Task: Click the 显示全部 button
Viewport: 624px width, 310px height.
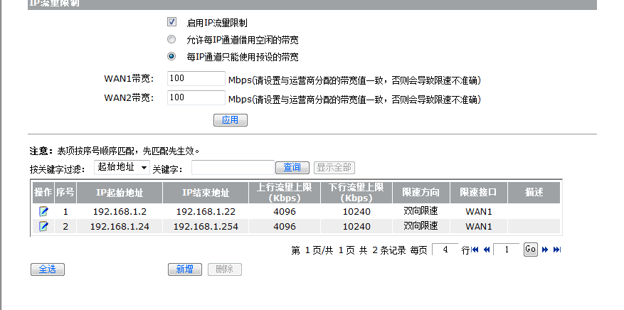Action: pyautogui.click(x=334, y=168)
